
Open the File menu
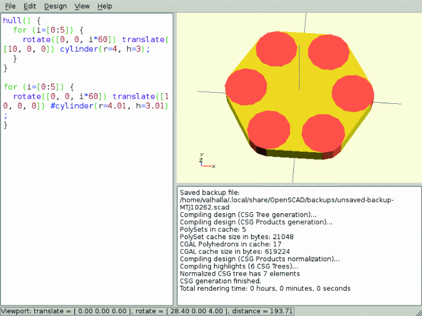[10, 6]
